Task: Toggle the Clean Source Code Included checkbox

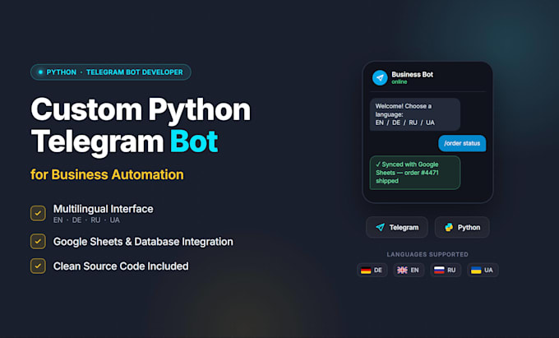Action: pyautogui.click(x=38, y=266)
